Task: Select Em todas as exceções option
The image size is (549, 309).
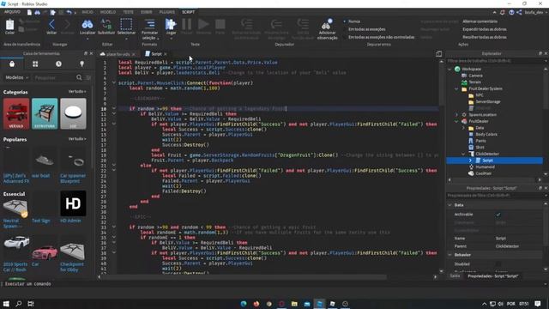Action: 364,29
